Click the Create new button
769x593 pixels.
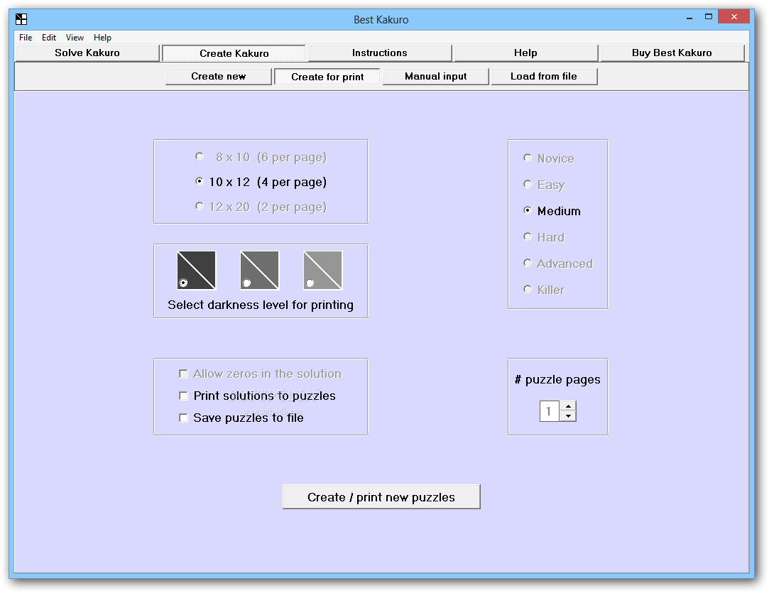(x=218, y=77)
